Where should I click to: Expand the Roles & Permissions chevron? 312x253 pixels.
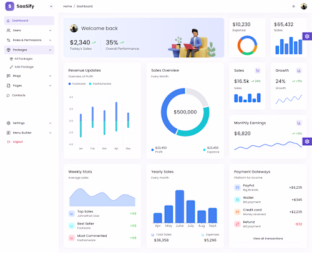50,40
